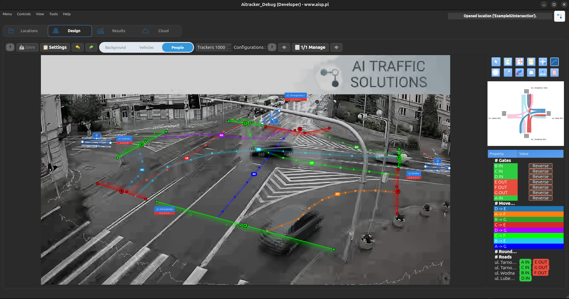This screenshot has height=299, width=569.
Task: Select the orange A -> F movement row
Action: click(528, 214)
